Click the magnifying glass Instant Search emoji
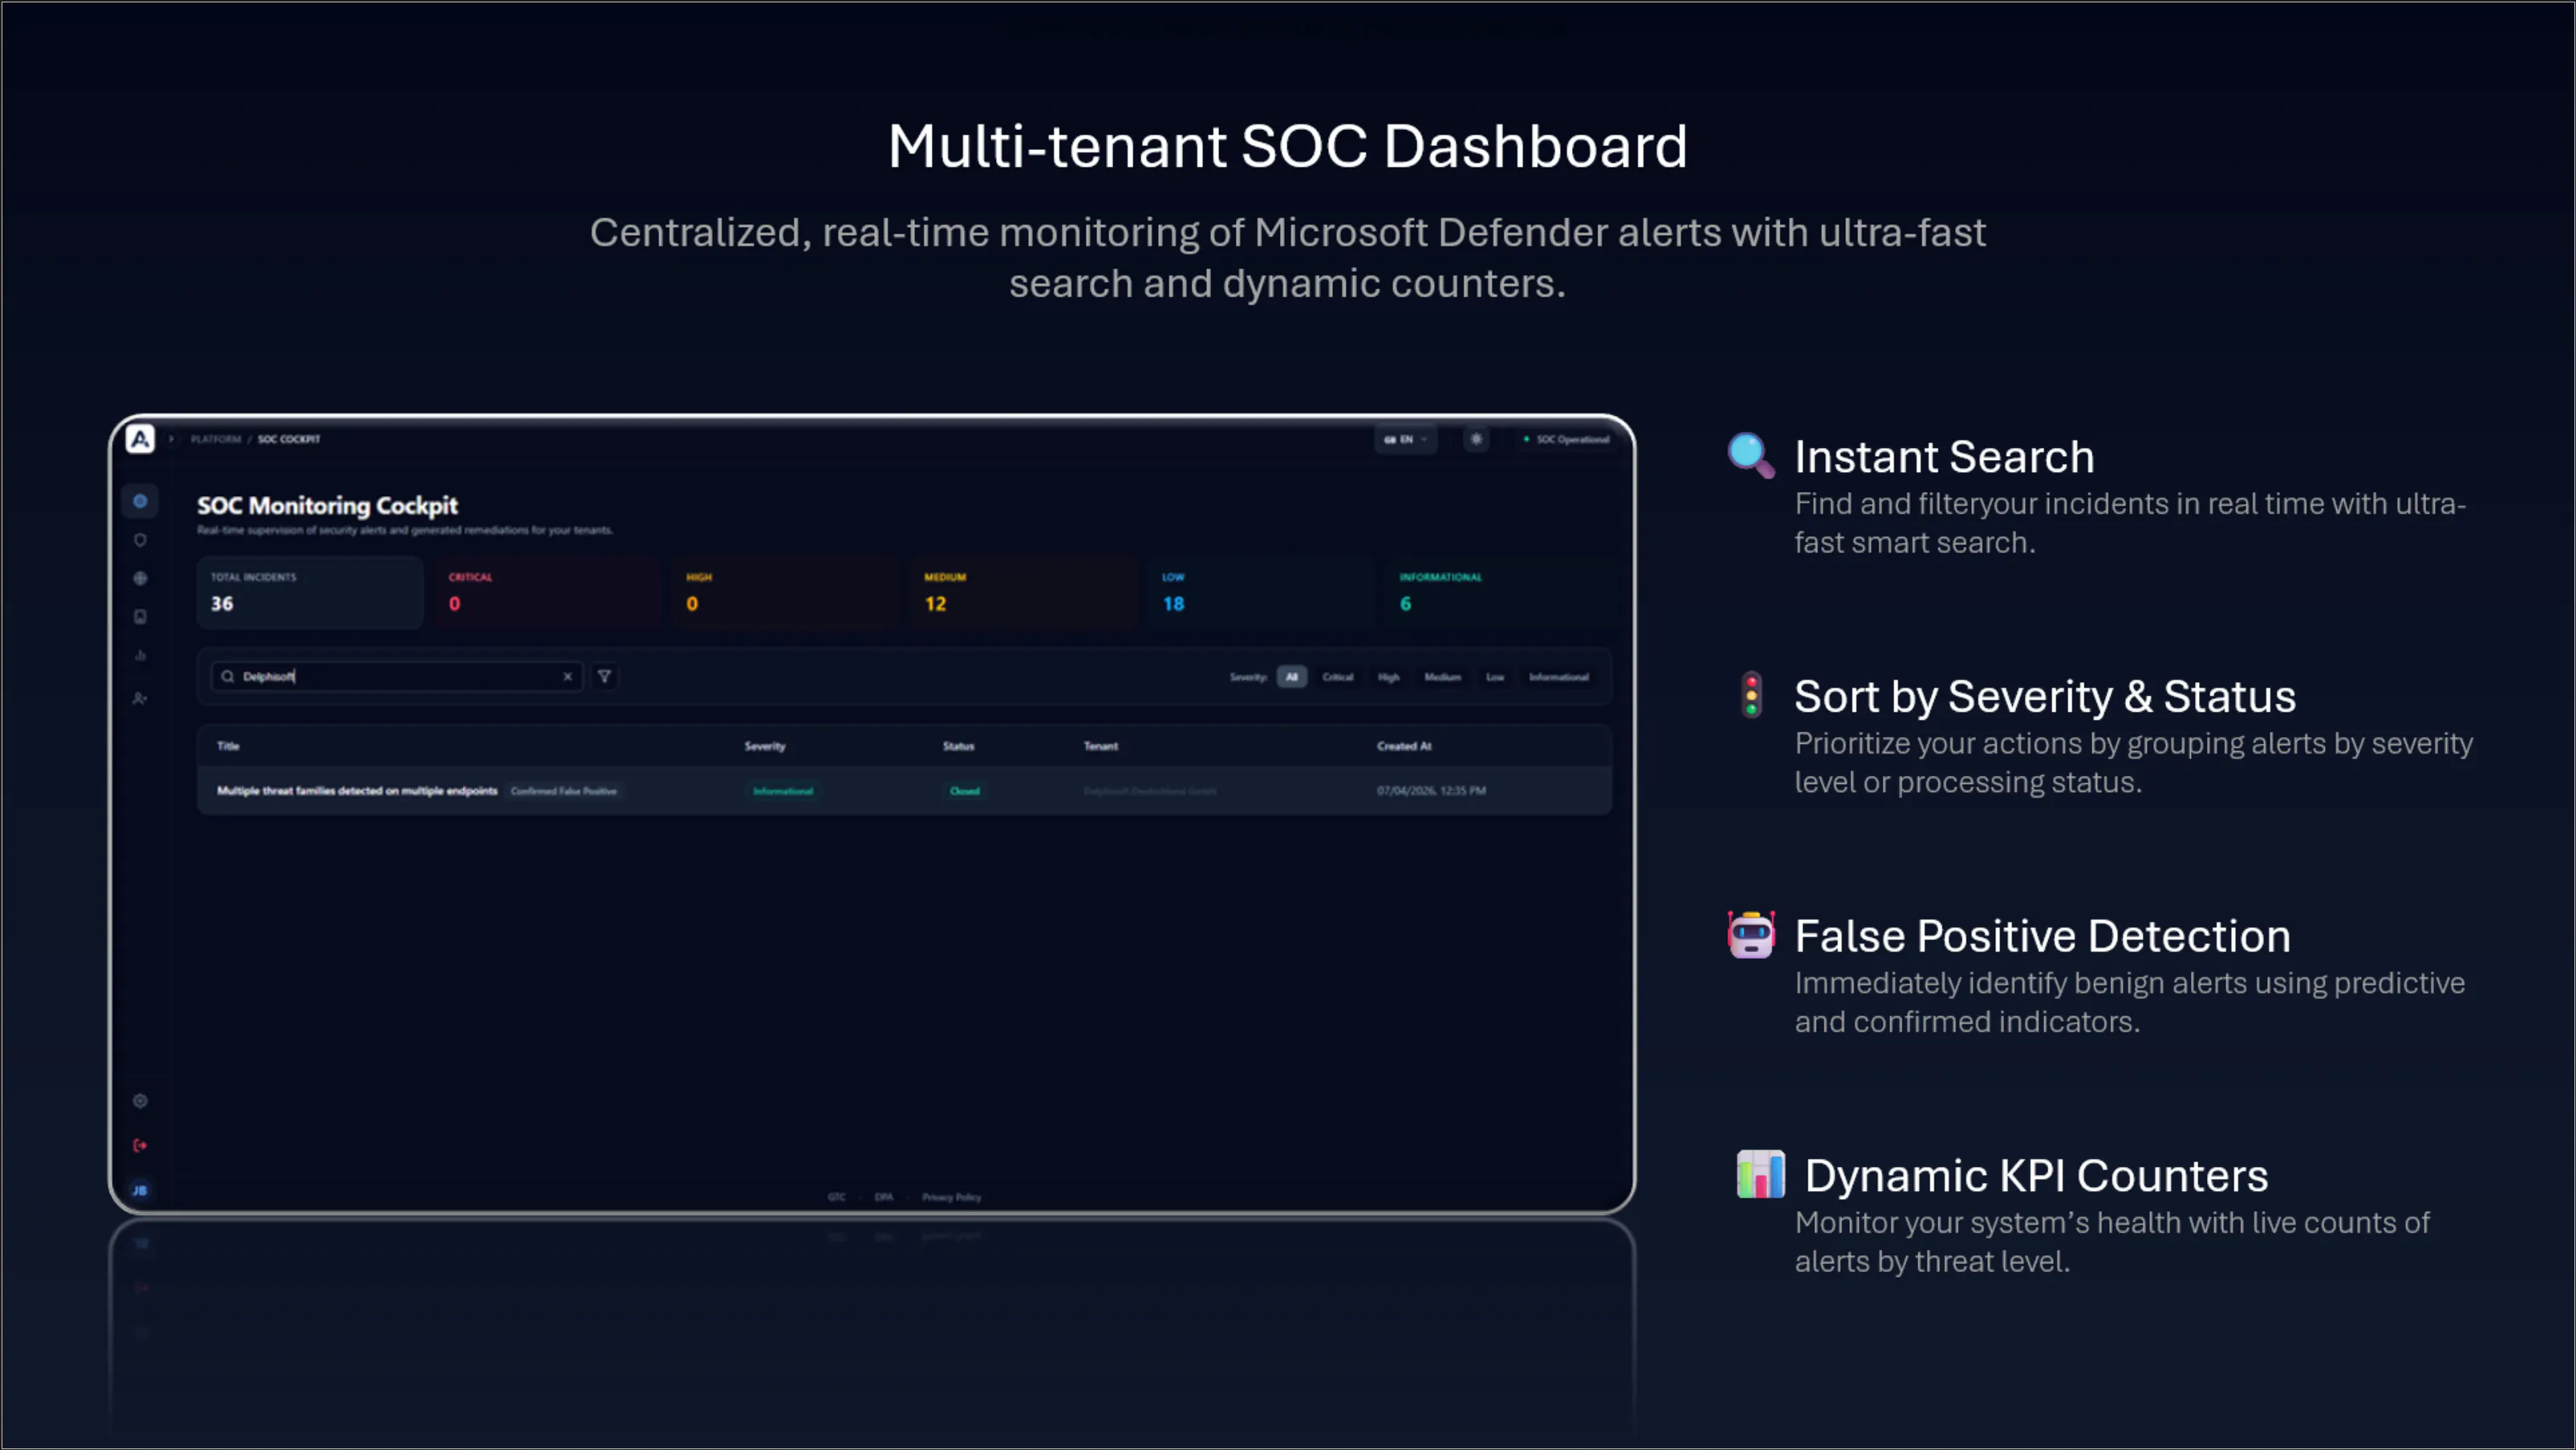 click(x=1751, y=456)
